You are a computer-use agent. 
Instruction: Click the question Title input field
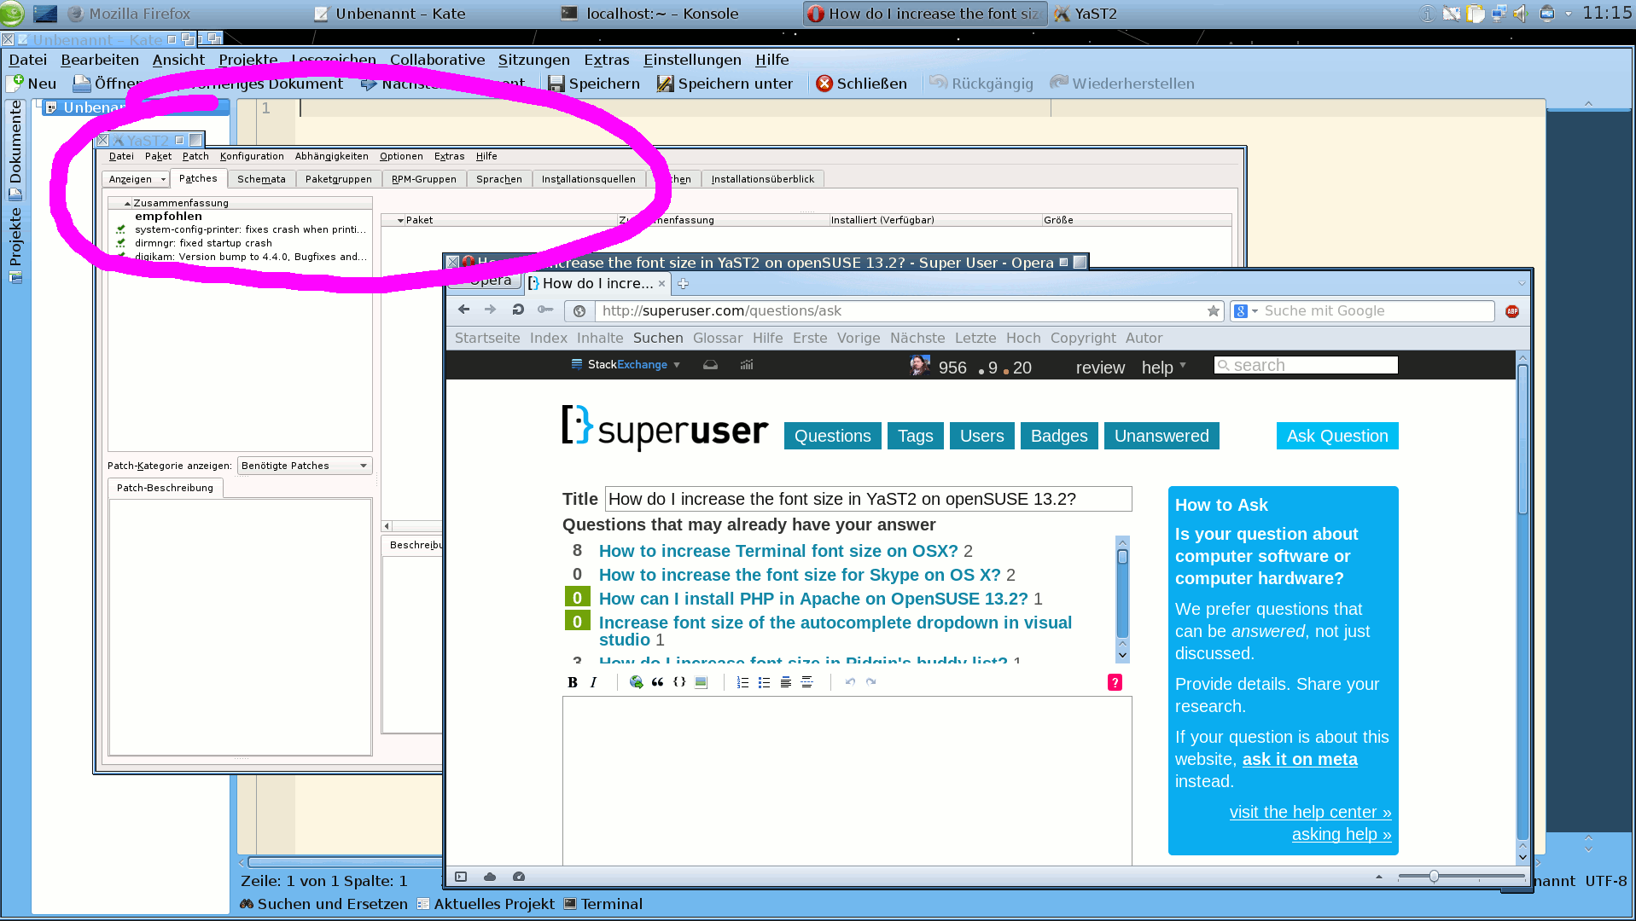tap(869, 499)
